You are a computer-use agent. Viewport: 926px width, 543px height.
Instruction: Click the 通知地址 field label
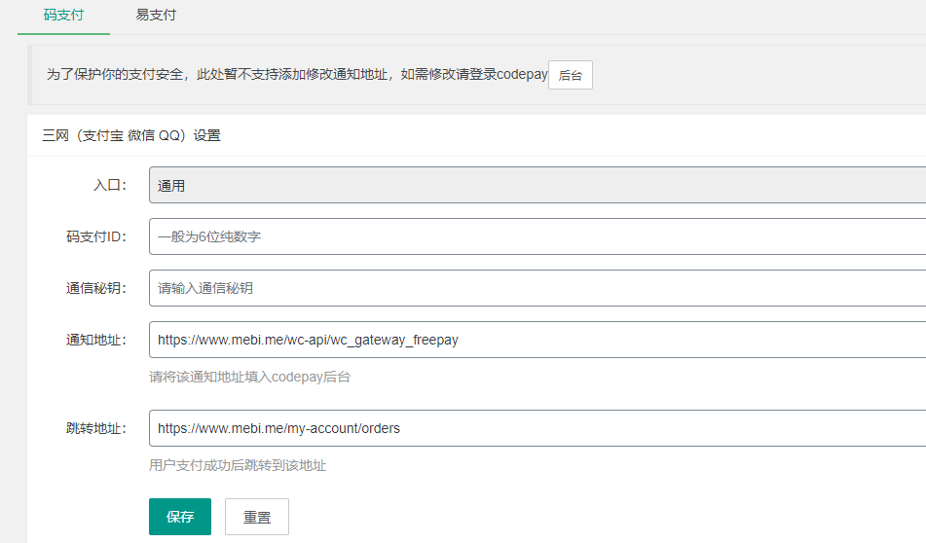tap(95, 340)
